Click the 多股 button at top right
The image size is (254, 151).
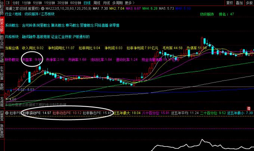click(250, 3)
